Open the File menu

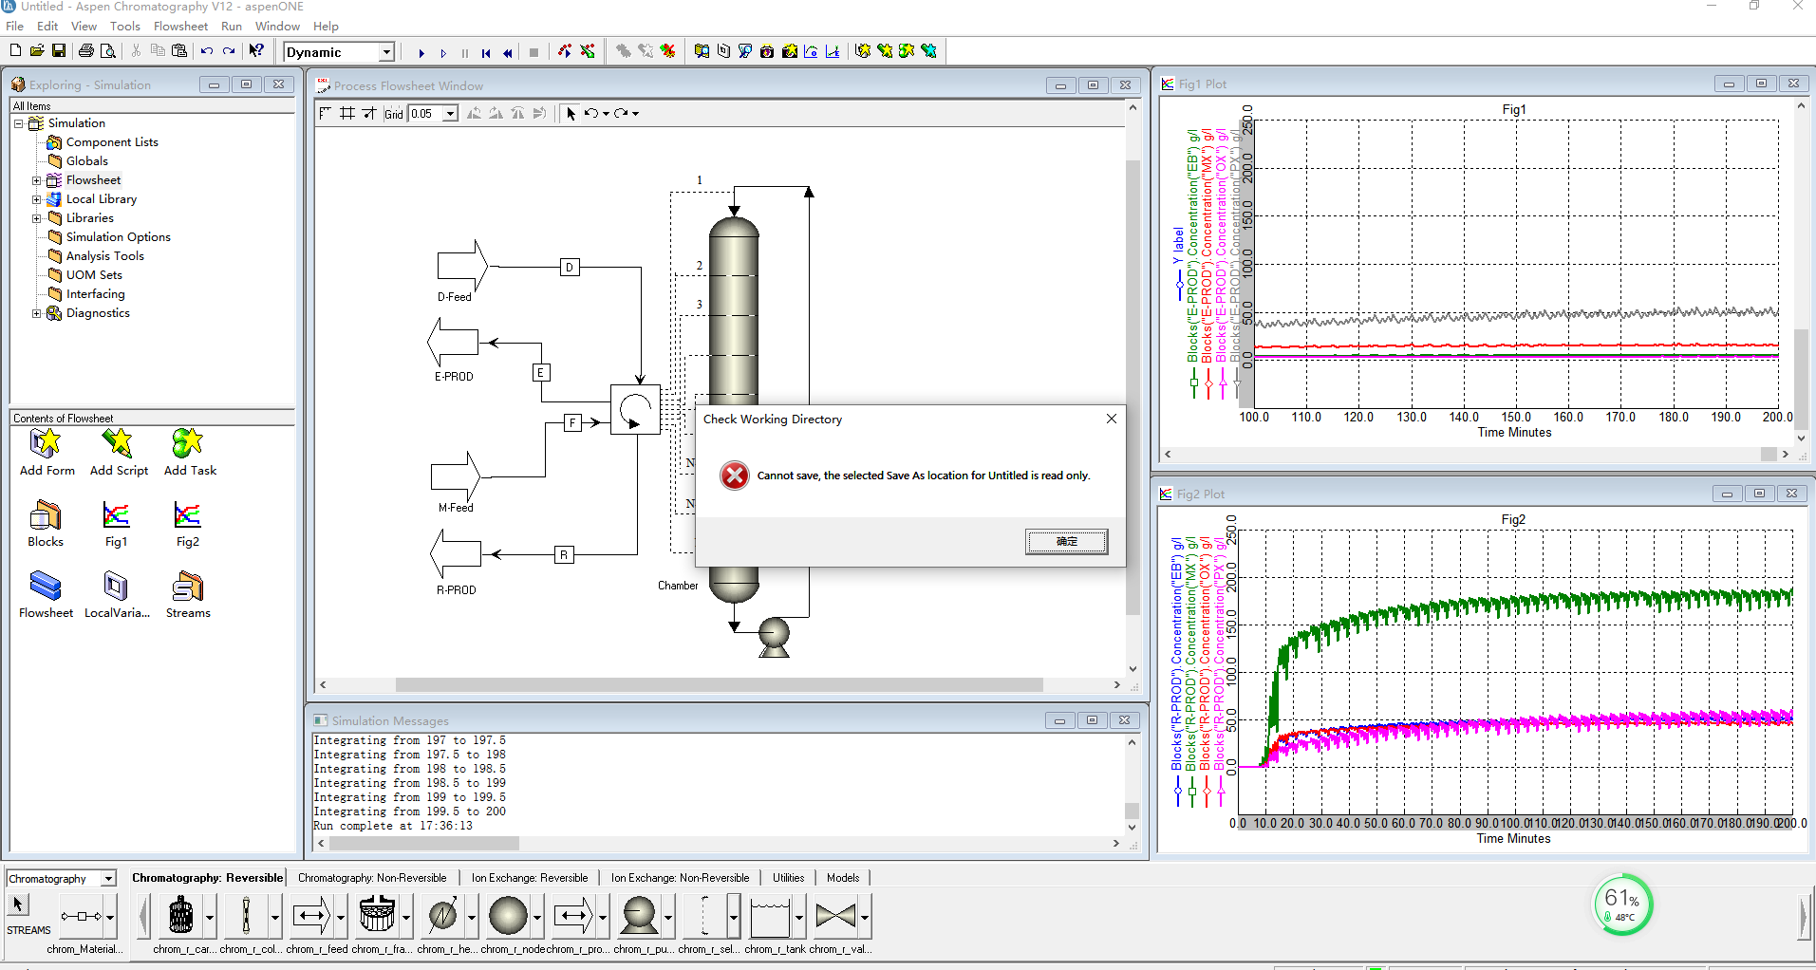[14, 27]
